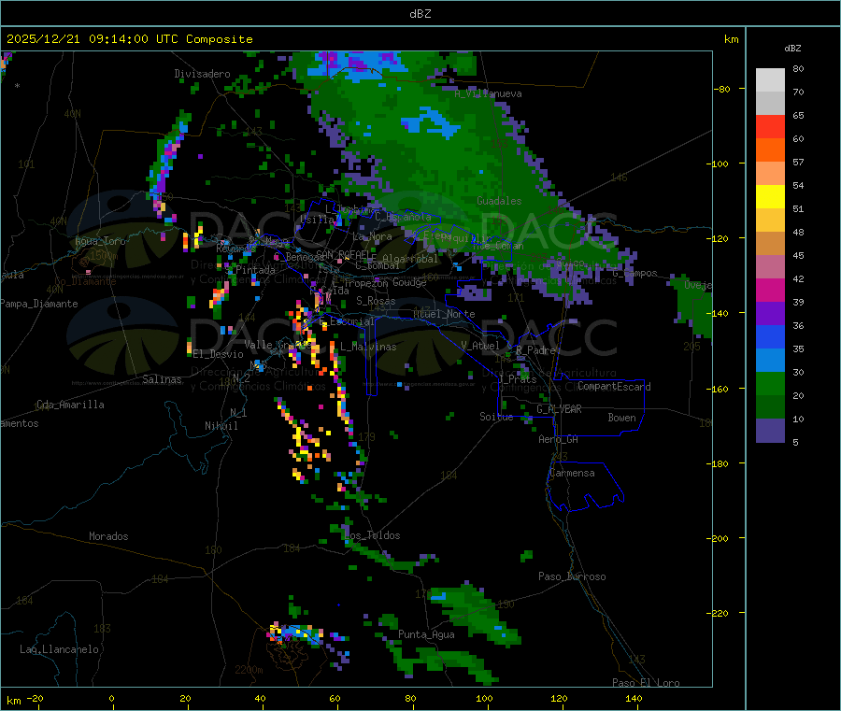Click the 'dBZ' heading above the color legend
The width and height of the screenshot is (841, 711).
(x=792, y=49)
